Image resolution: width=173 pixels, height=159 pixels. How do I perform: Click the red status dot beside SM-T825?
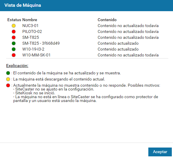(14, 37)
